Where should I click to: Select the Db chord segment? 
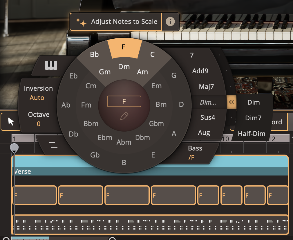pyautogui.click(x=73, y=134)
